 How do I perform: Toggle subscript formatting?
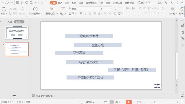110,14
